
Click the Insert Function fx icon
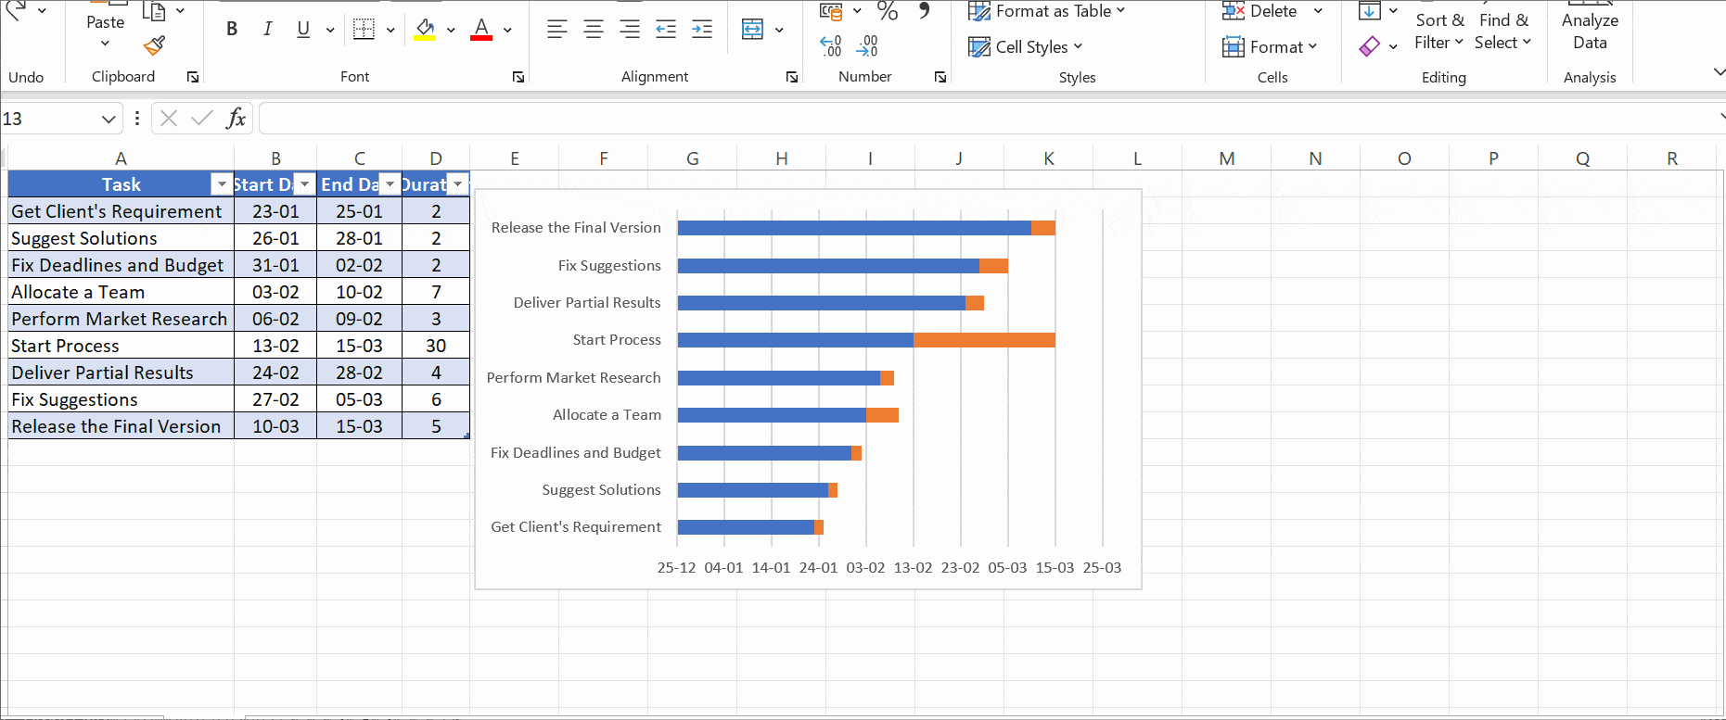237,118
